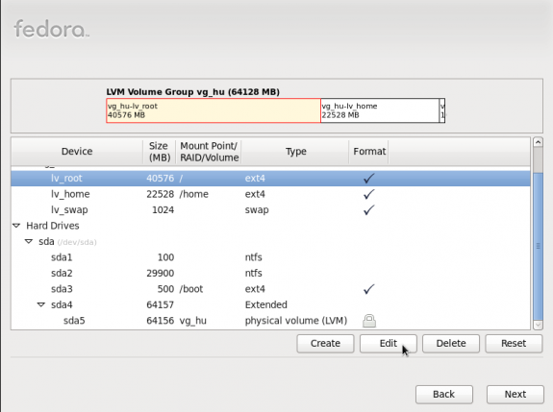553x412 pixels.
Task: Collapse the Hard Drives tree section
Action: click(x=16, y=226)
